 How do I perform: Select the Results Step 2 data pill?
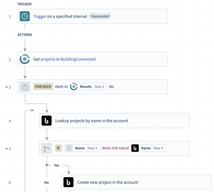point(88,86)
